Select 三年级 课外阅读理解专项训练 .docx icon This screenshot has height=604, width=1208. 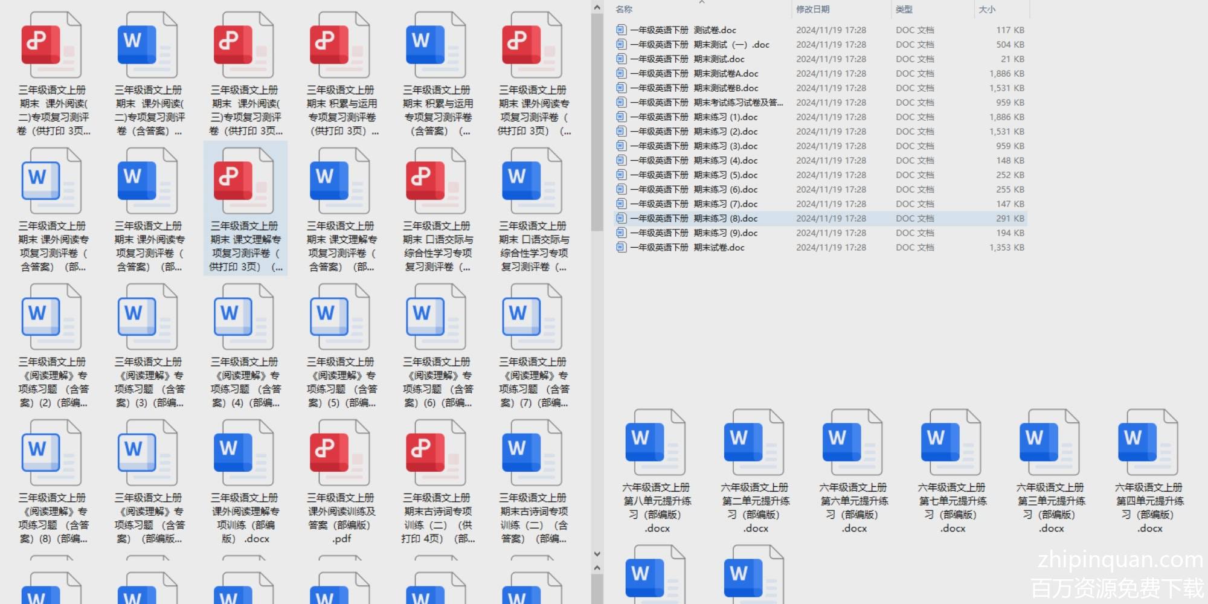click(x=245, y=453)
